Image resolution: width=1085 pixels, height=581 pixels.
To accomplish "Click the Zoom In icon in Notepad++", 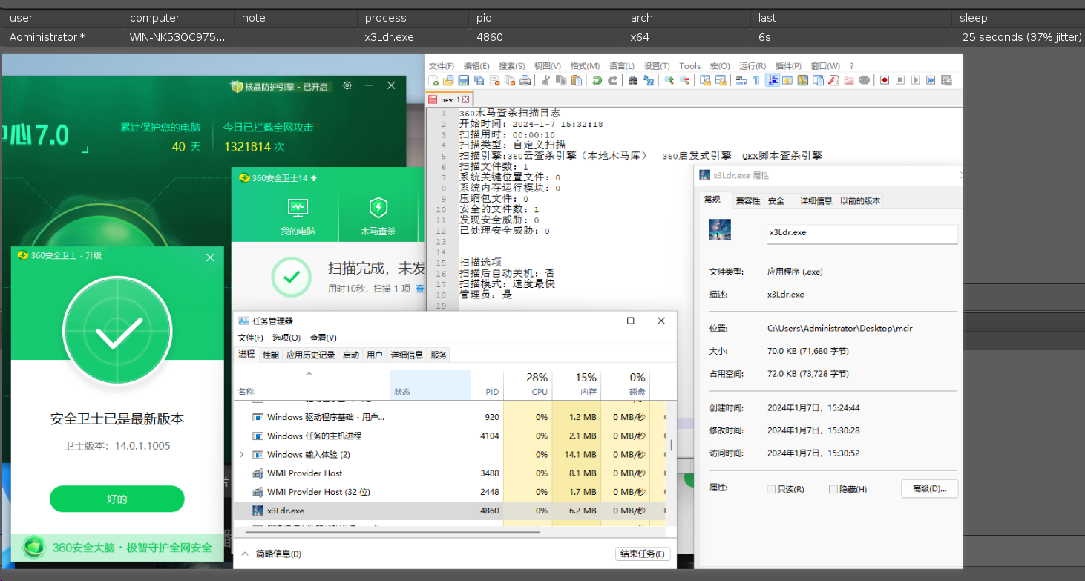I will point(669,80).
